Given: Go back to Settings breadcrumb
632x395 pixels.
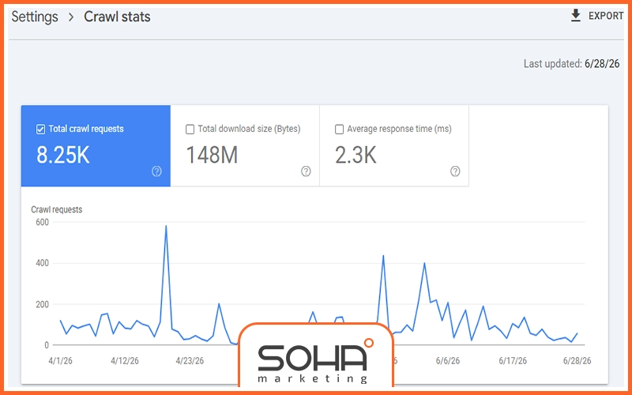Looking at the screenshot, I should (x=35, y=17).
